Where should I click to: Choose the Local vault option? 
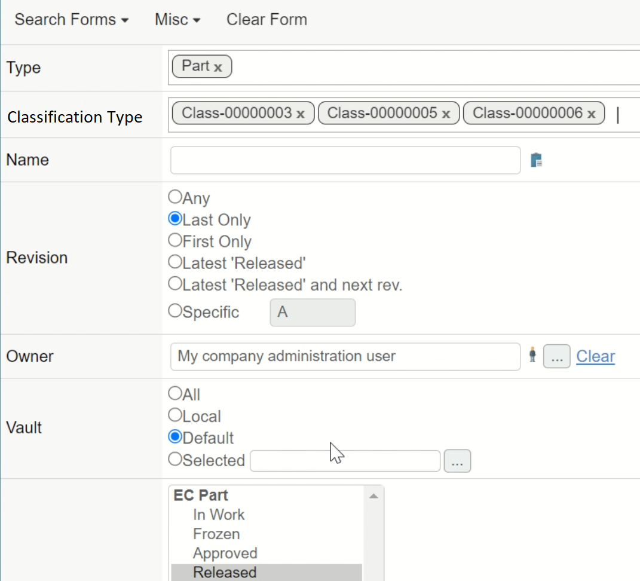(x=175, y=415)
